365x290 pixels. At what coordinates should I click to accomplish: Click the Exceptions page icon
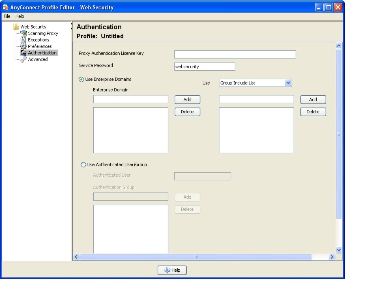coord(23,40)
